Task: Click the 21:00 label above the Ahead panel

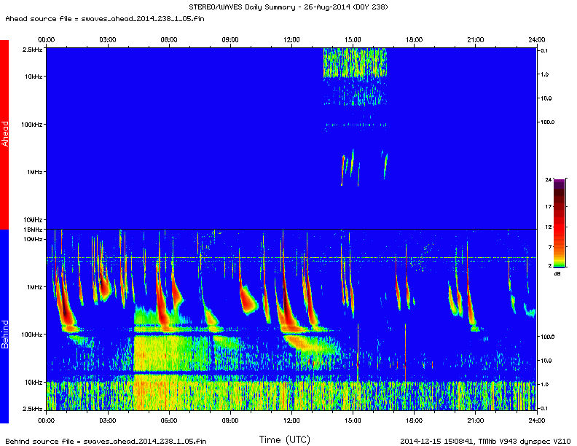Action: point(476,40)
